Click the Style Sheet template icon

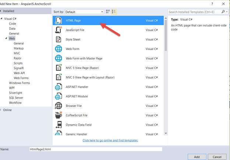pos(58,39)
